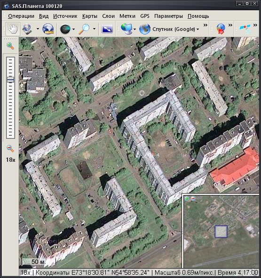Expand the dropdown arrow next to magnifier
261x278 pixels.
(x=94, y=29)
